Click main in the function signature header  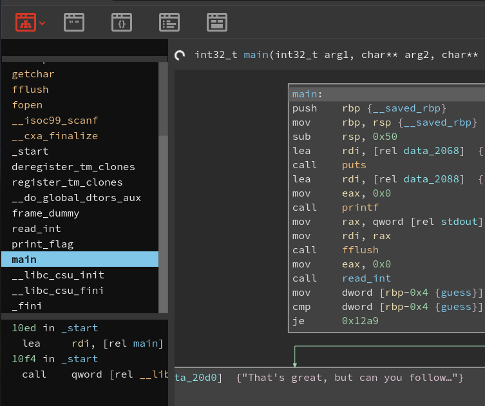pos(256,55)
